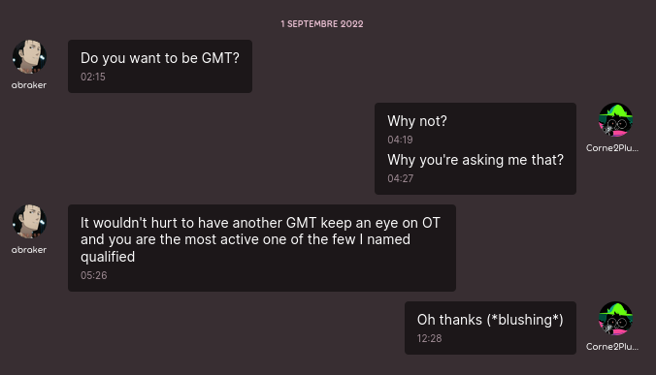Viewport: 656px width, 375px height.
Task: Click the '1 SEPTEMBRE 2022' date header
Action: 322,24
